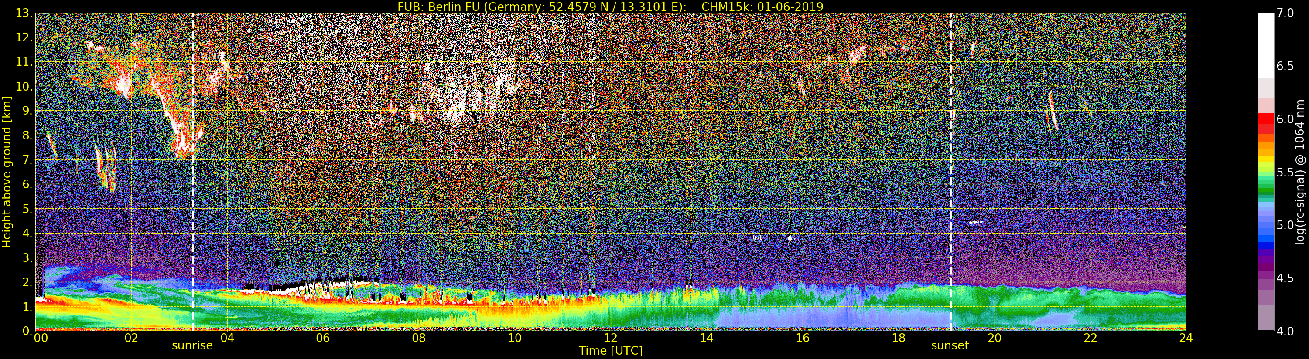This screenshot has width=1309, height=359.
Task: Select the "24" time axis tick
Action: coord(1186,338)
